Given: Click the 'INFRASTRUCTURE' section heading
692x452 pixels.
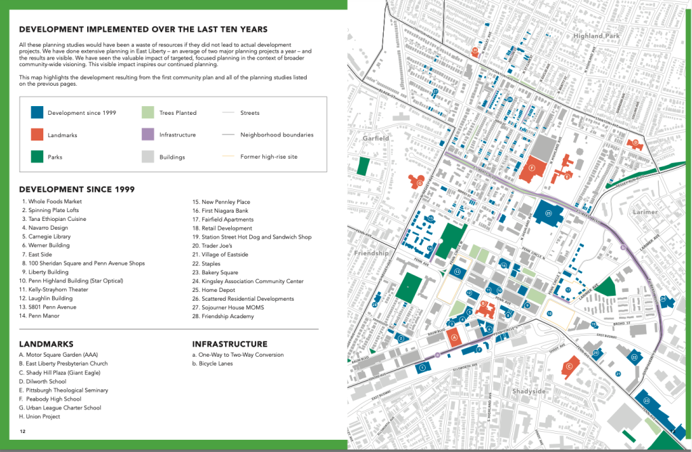Looking at the screenshot, I should 230,345.
